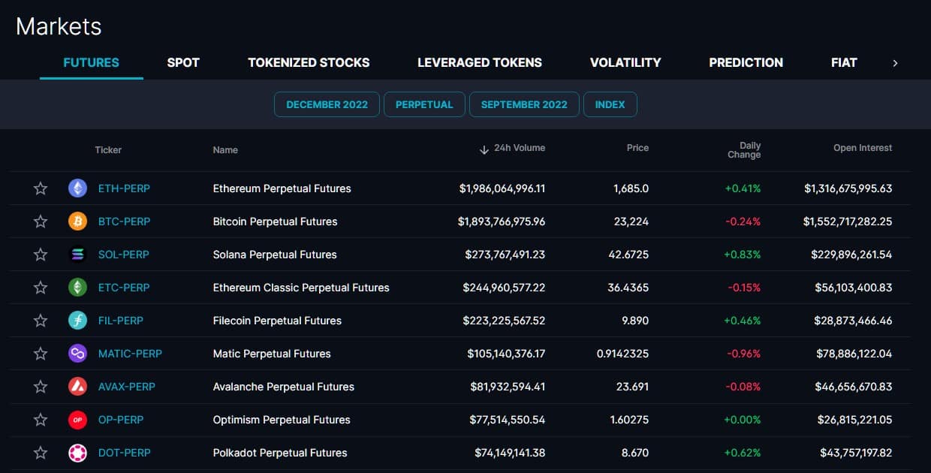The height and width of the screenshot is (473, 931).
Task: Open the BTC-PERP ticker link
Action: 124,221
